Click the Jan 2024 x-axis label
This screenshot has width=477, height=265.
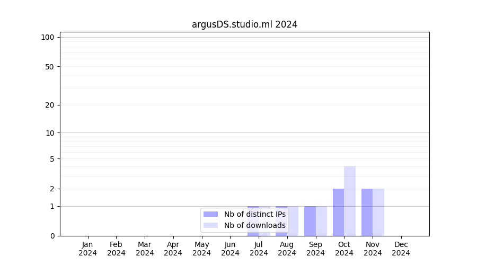[x=88, y=249]
